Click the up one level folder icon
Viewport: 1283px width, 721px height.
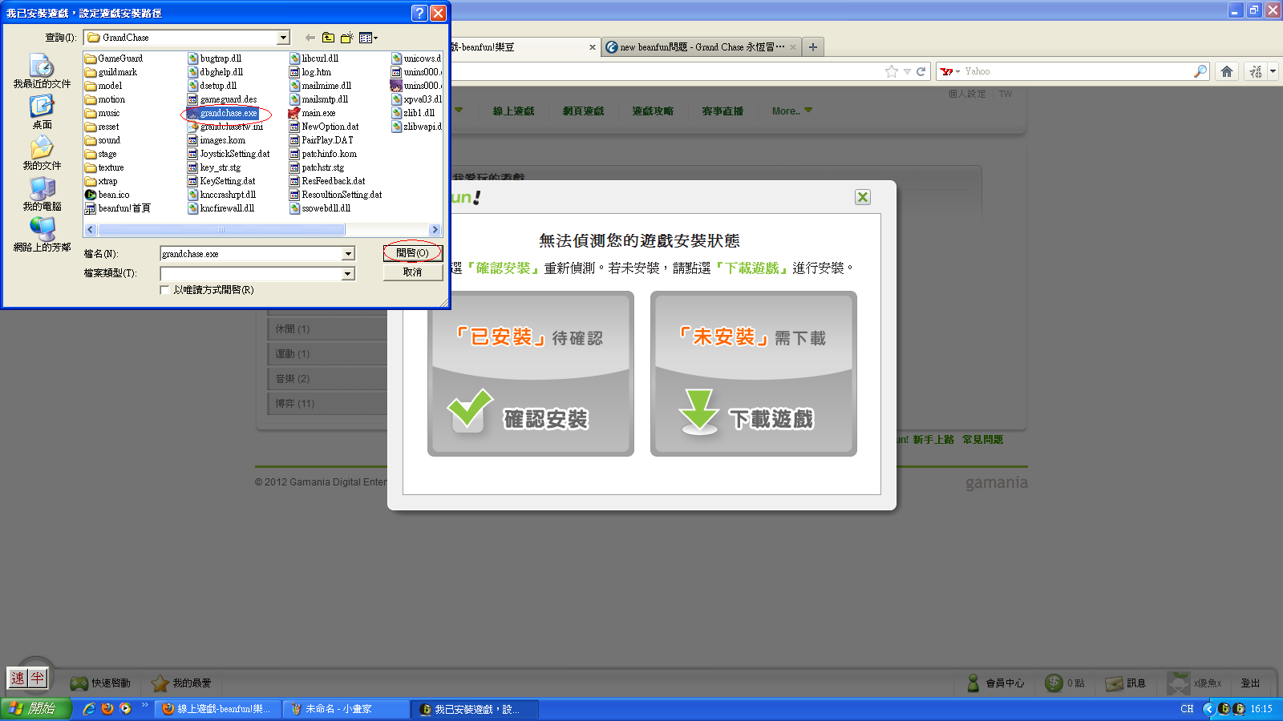[329, 38]
